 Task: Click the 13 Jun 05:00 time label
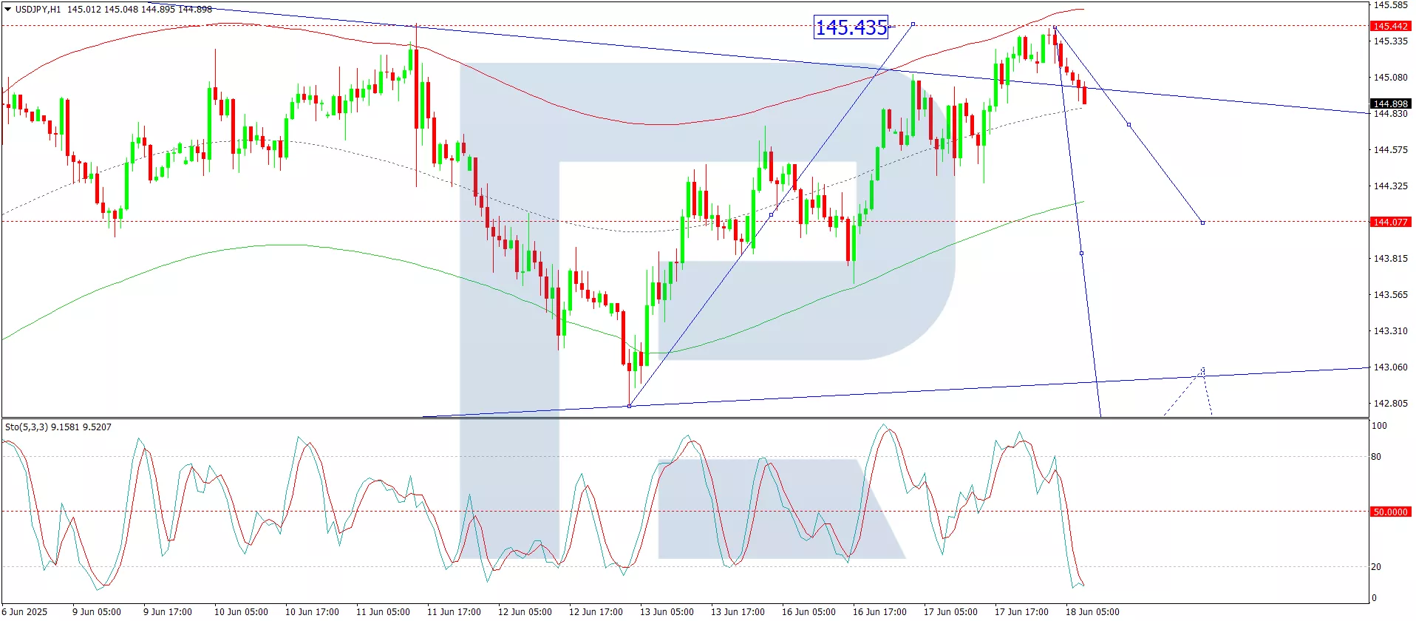coord(666,612)
